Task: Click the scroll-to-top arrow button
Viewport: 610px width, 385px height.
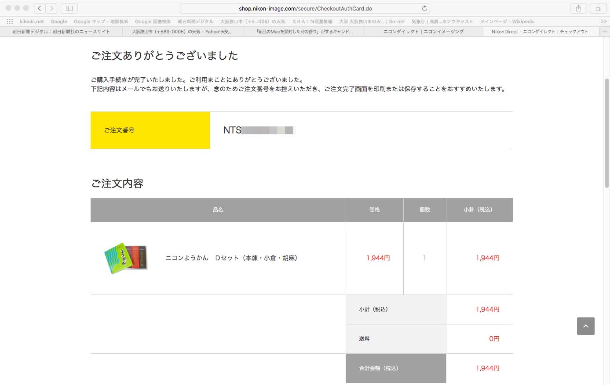Action: [585, 326]
